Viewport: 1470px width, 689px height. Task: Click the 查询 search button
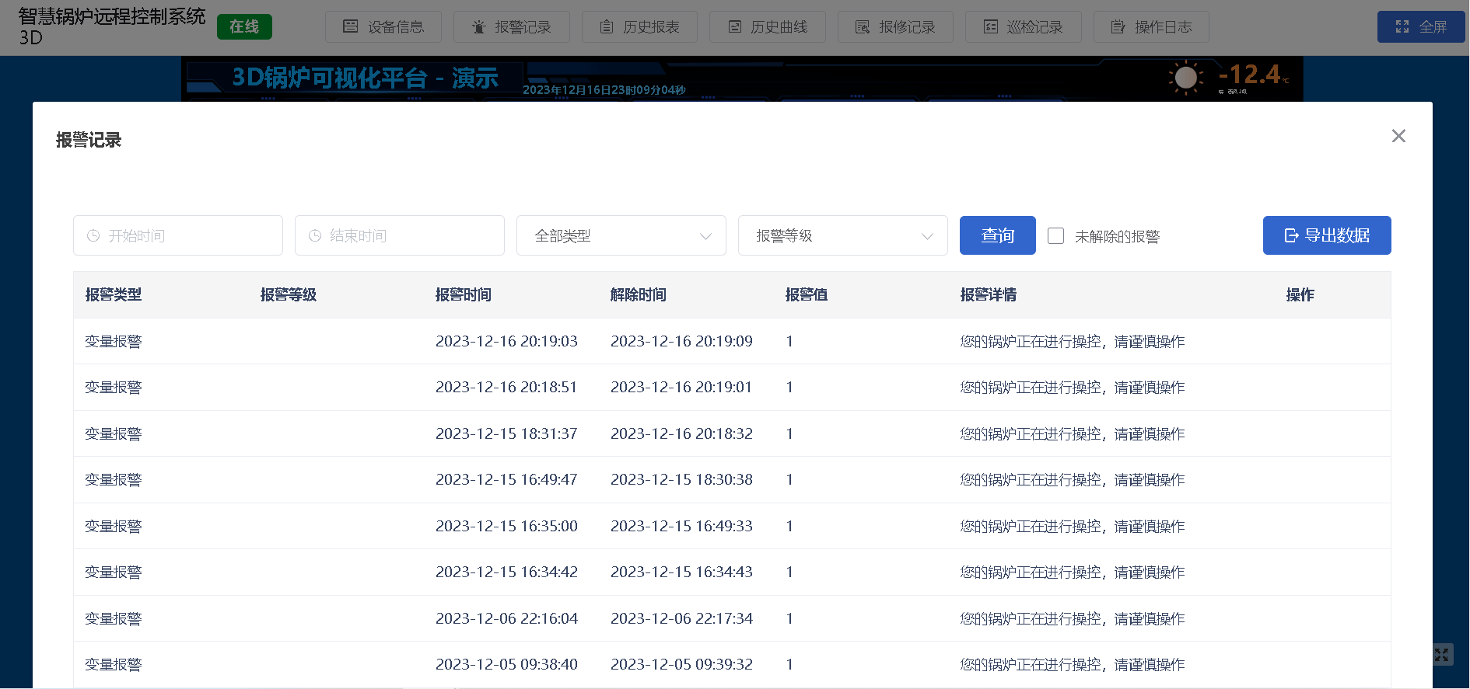pyautogui.click(x=998, y=235)
